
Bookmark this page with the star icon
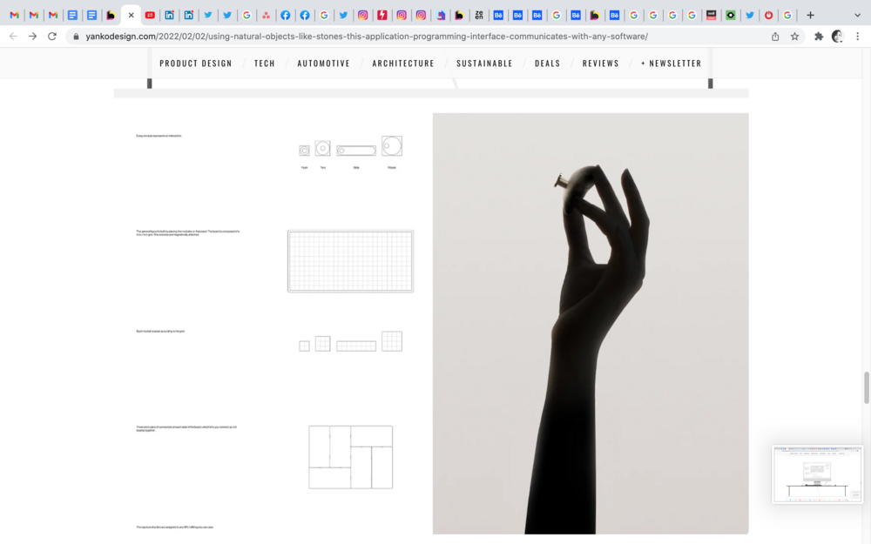(x=794, y=37)
